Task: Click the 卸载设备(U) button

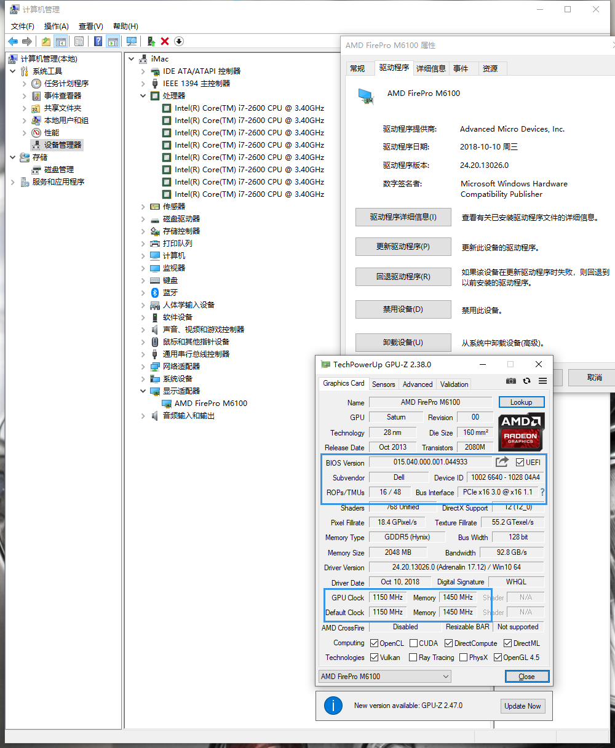Action: [403, 343]
